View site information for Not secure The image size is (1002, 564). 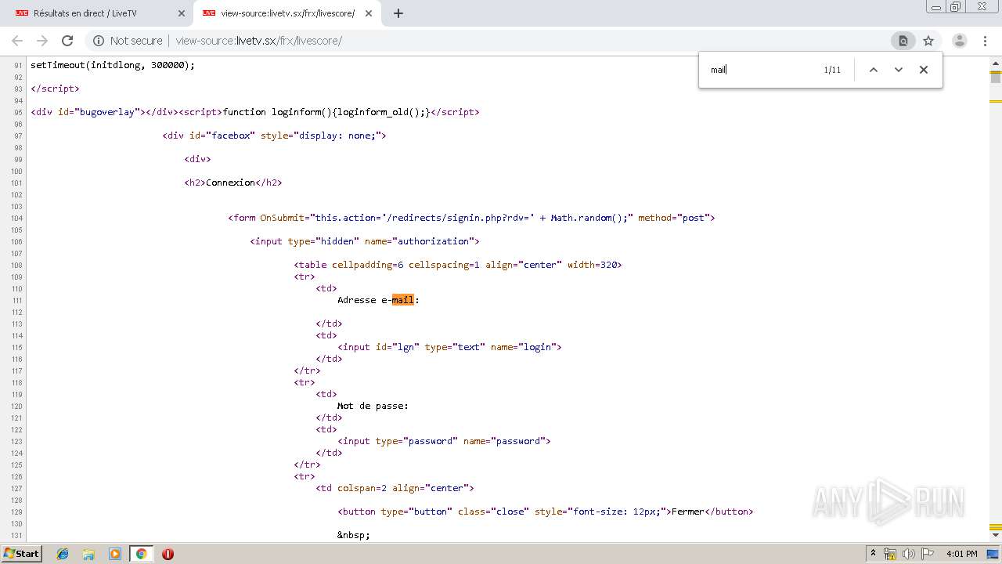click(128, 41)
